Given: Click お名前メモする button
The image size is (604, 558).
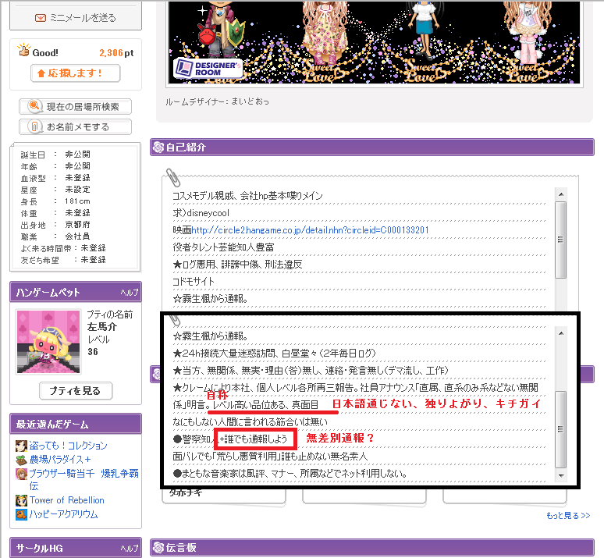Looking at the screenshot, I should click(x=76, y=126).
